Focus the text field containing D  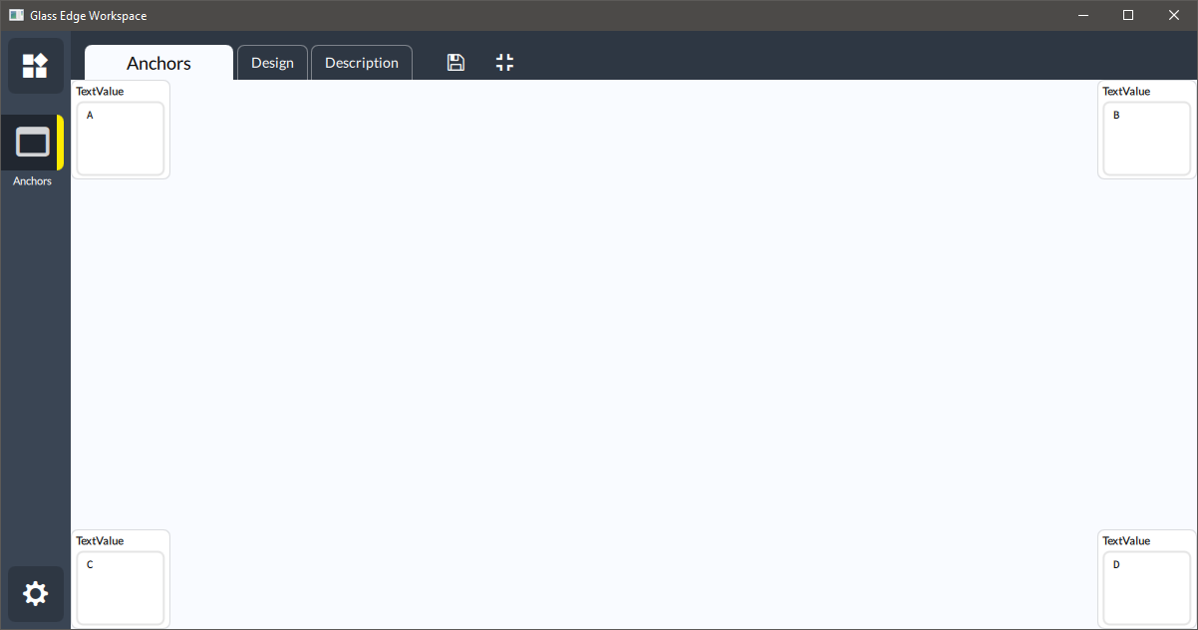pos(1147,588)
